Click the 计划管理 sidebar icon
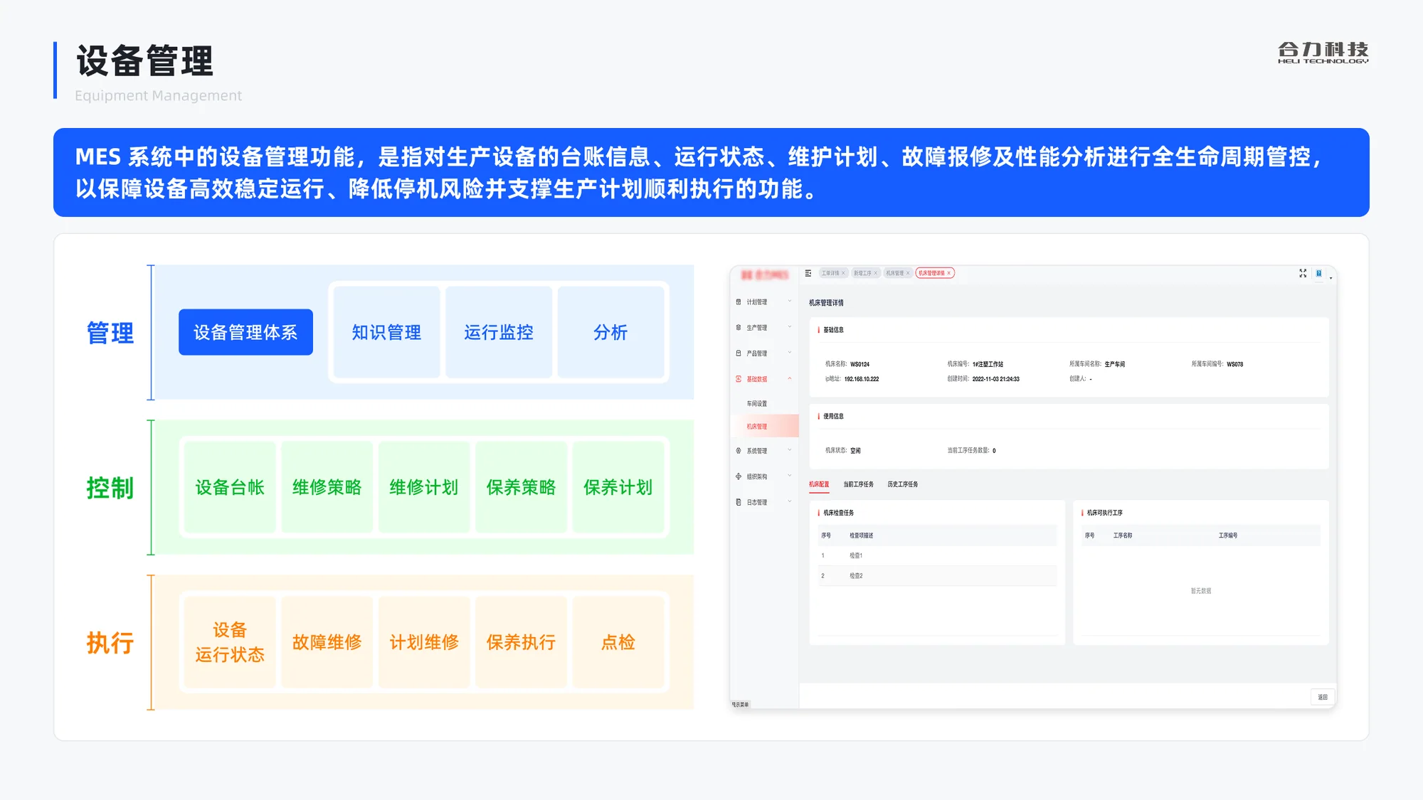The image size is (1423, 800). [x=738, y=302]
